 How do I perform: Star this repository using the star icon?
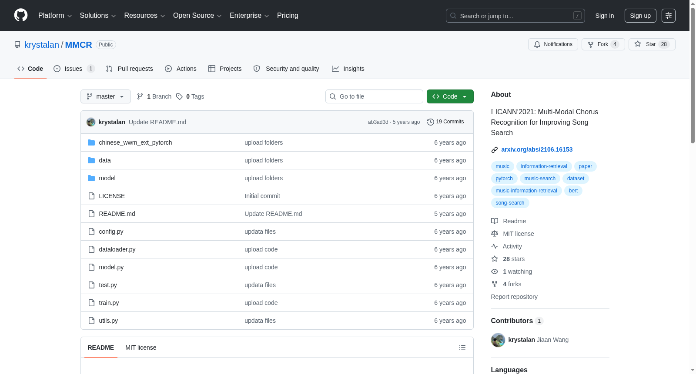tap(638, 44)
